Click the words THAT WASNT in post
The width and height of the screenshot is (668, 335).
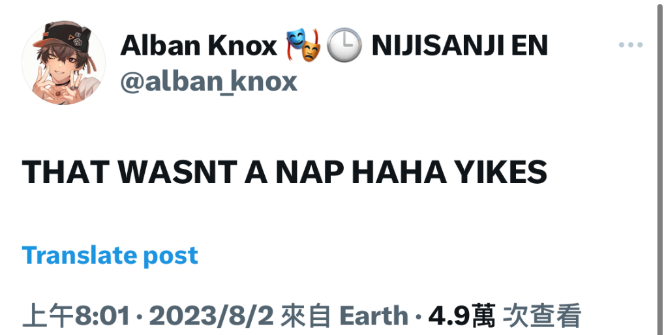pos(130,173)
